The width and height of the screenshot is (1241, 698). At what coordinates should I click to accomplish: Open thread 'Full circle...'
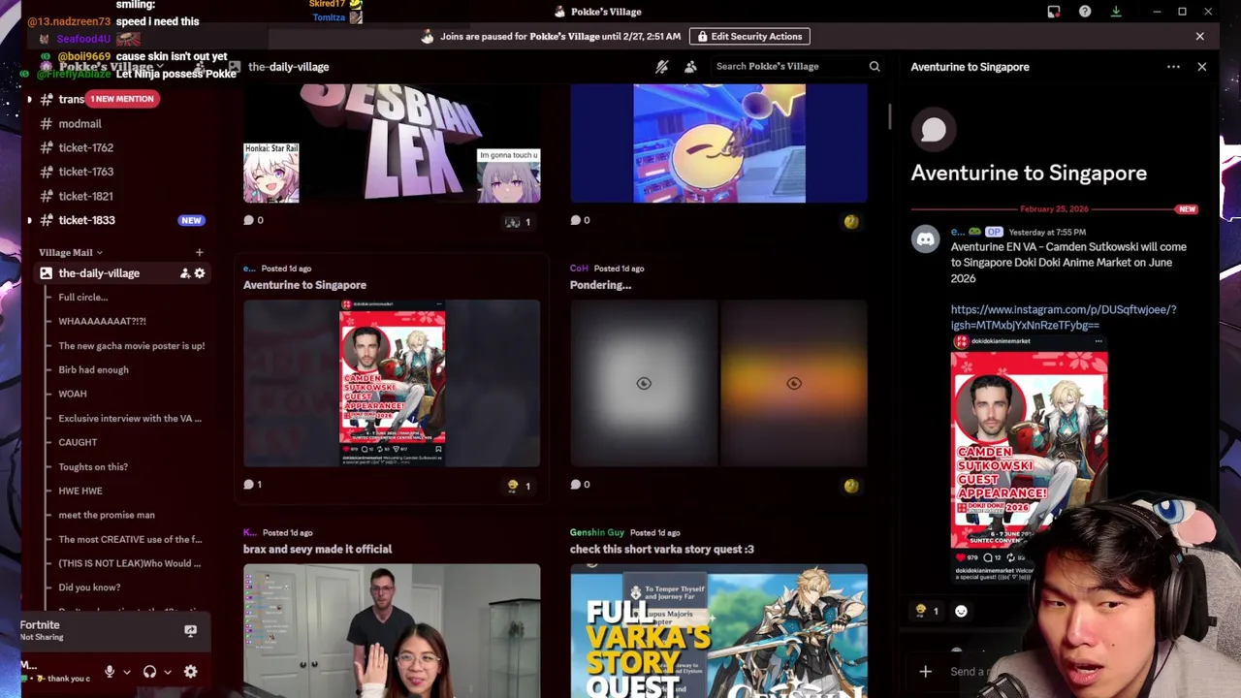(83, 298)
